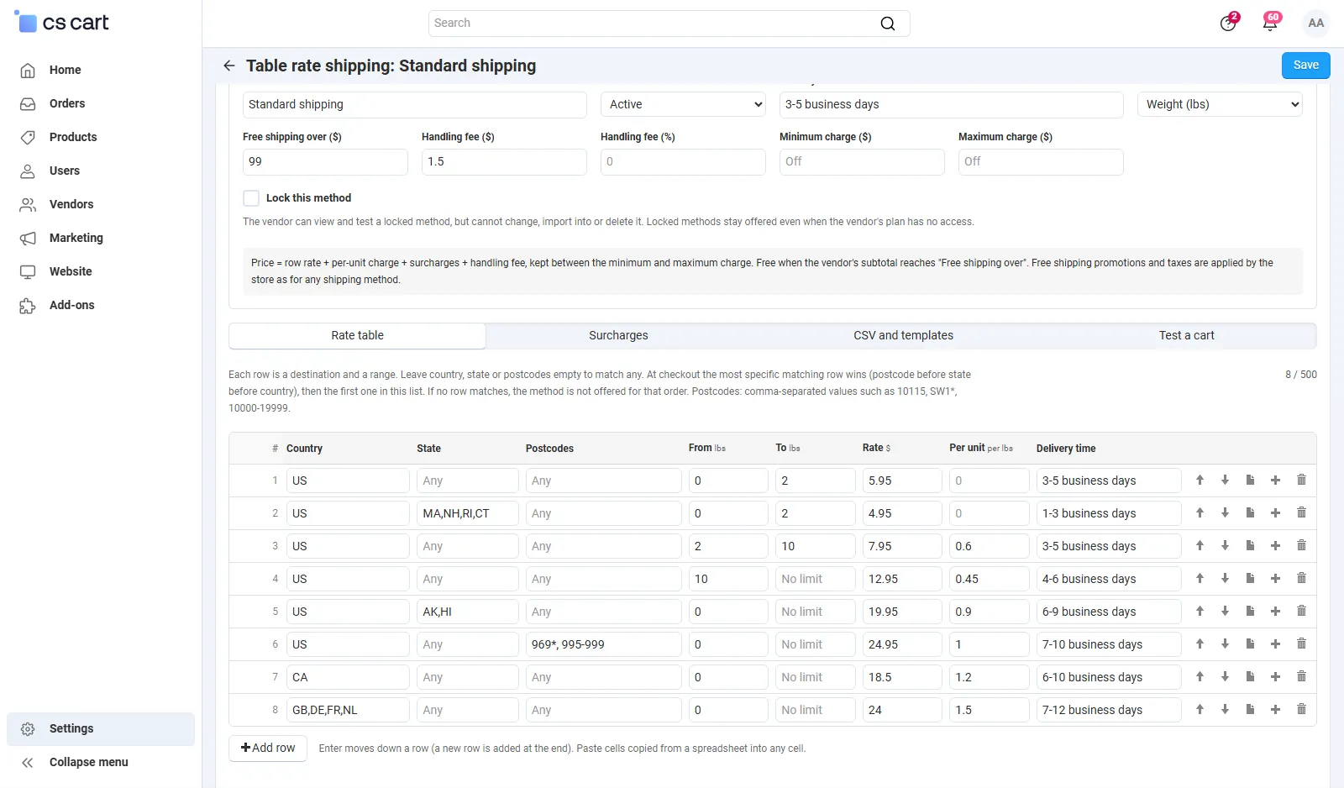Duplicate row 3 with the copy icon
Screen dimensions: 1344x788
coord(1250,546)
